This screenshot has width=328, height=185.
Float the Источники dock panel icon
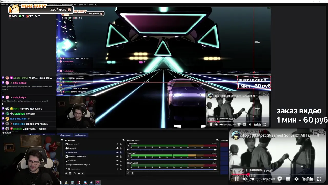tap(124, 140)
